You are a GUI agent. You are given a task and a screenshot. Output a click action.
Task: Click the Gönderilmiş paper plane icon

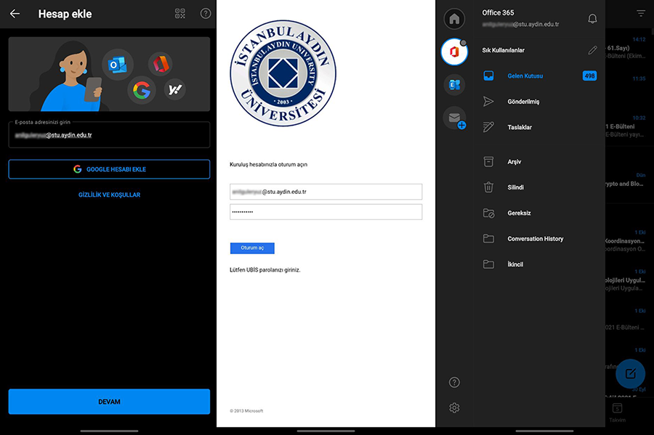(x=488, y=102)
